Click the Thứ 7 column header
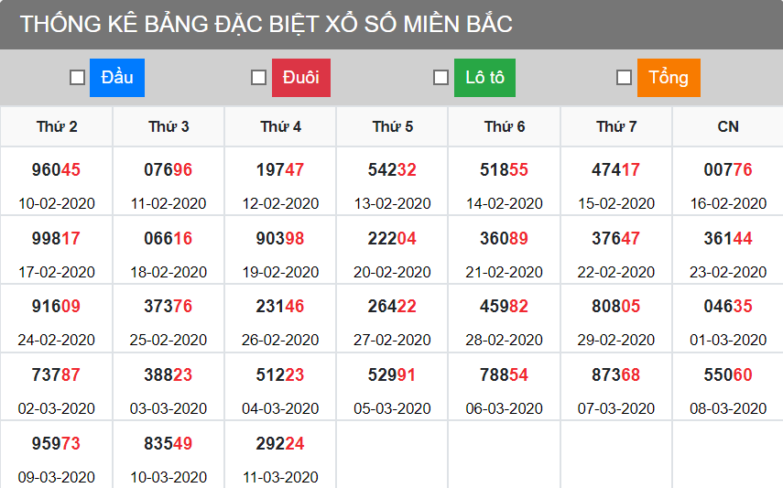 coord(616,126)
